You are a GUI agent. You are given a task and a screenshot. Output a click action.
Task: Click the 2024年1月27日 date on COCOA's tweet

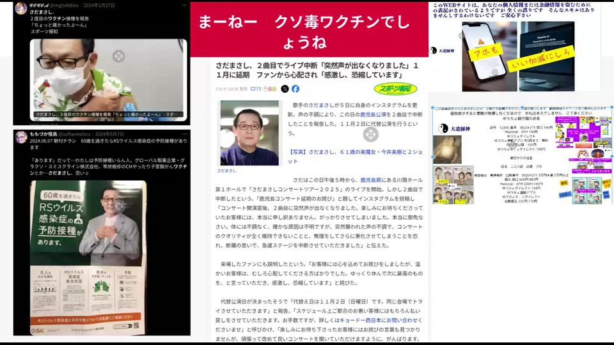(99, 6)
